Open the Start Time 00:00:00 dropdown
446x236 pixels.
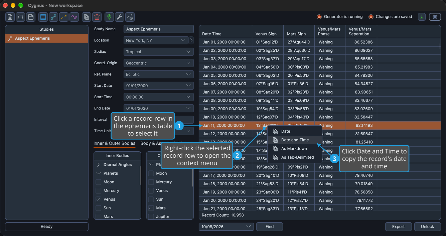tap(158, 97)
